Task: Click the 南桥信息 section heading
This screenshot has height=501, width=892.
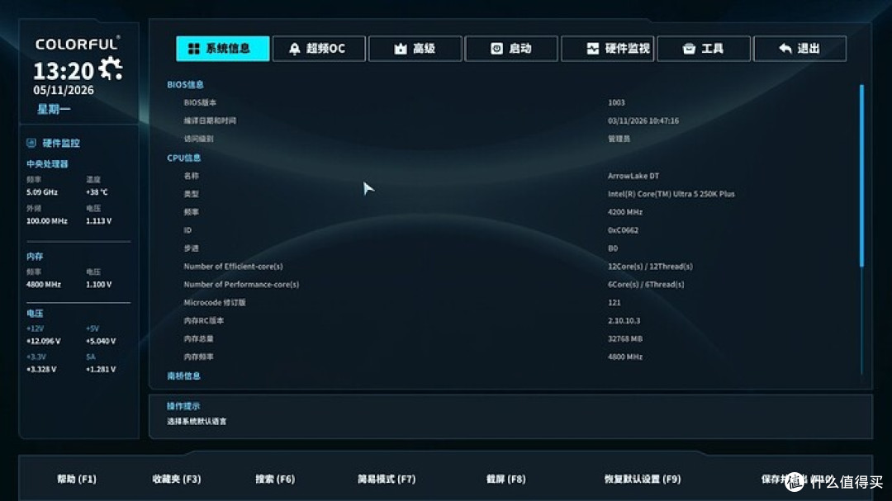Action: click(183, 376)
